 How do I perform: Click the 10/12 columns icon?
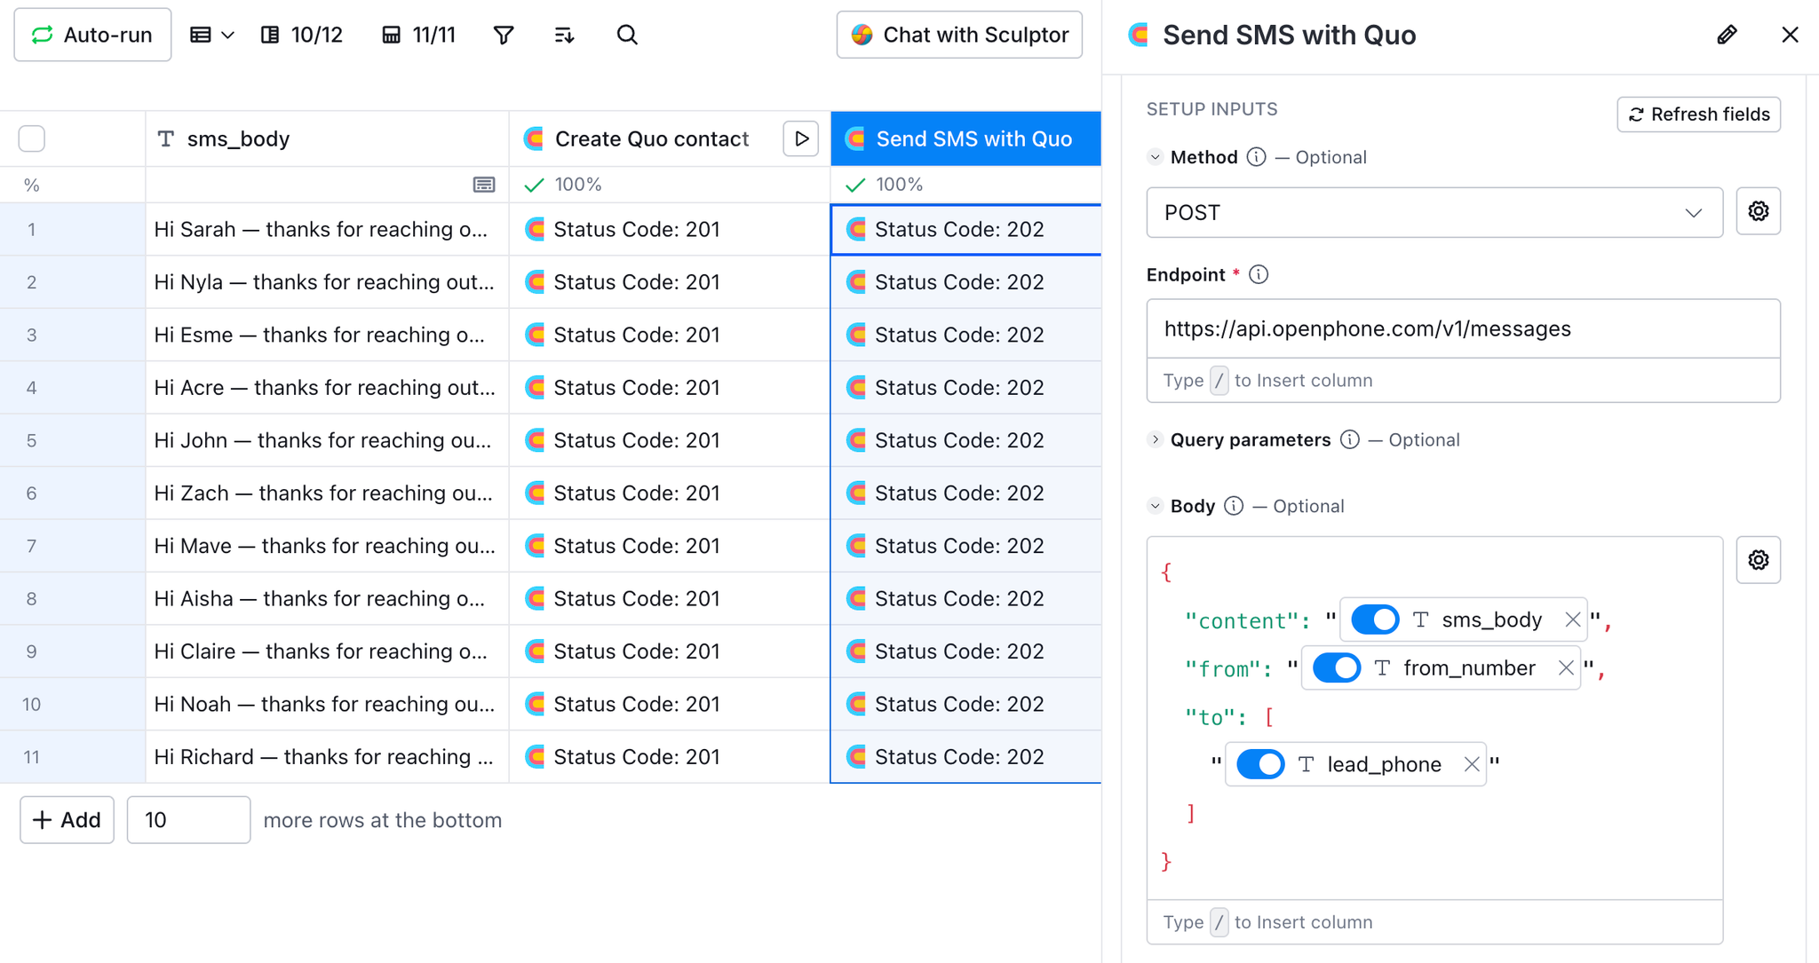pos(302,35)
